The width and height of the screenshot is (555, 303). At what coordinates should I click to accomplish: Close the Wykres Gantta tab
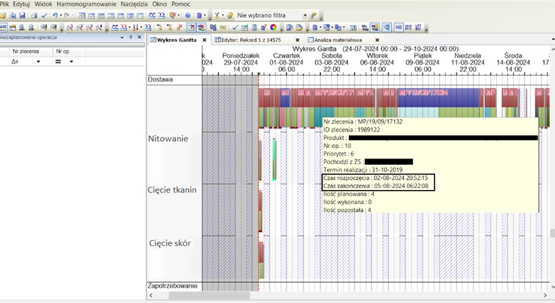[204, 40]
